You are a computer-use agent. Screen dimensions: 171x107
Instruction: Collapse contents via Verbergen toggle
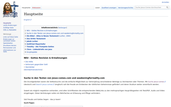(x=62, y=28)
